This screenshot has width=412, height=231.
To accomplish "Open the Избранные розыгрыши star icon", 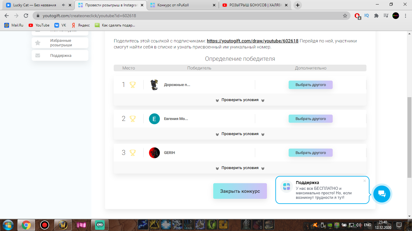I will tap(38, 42).
